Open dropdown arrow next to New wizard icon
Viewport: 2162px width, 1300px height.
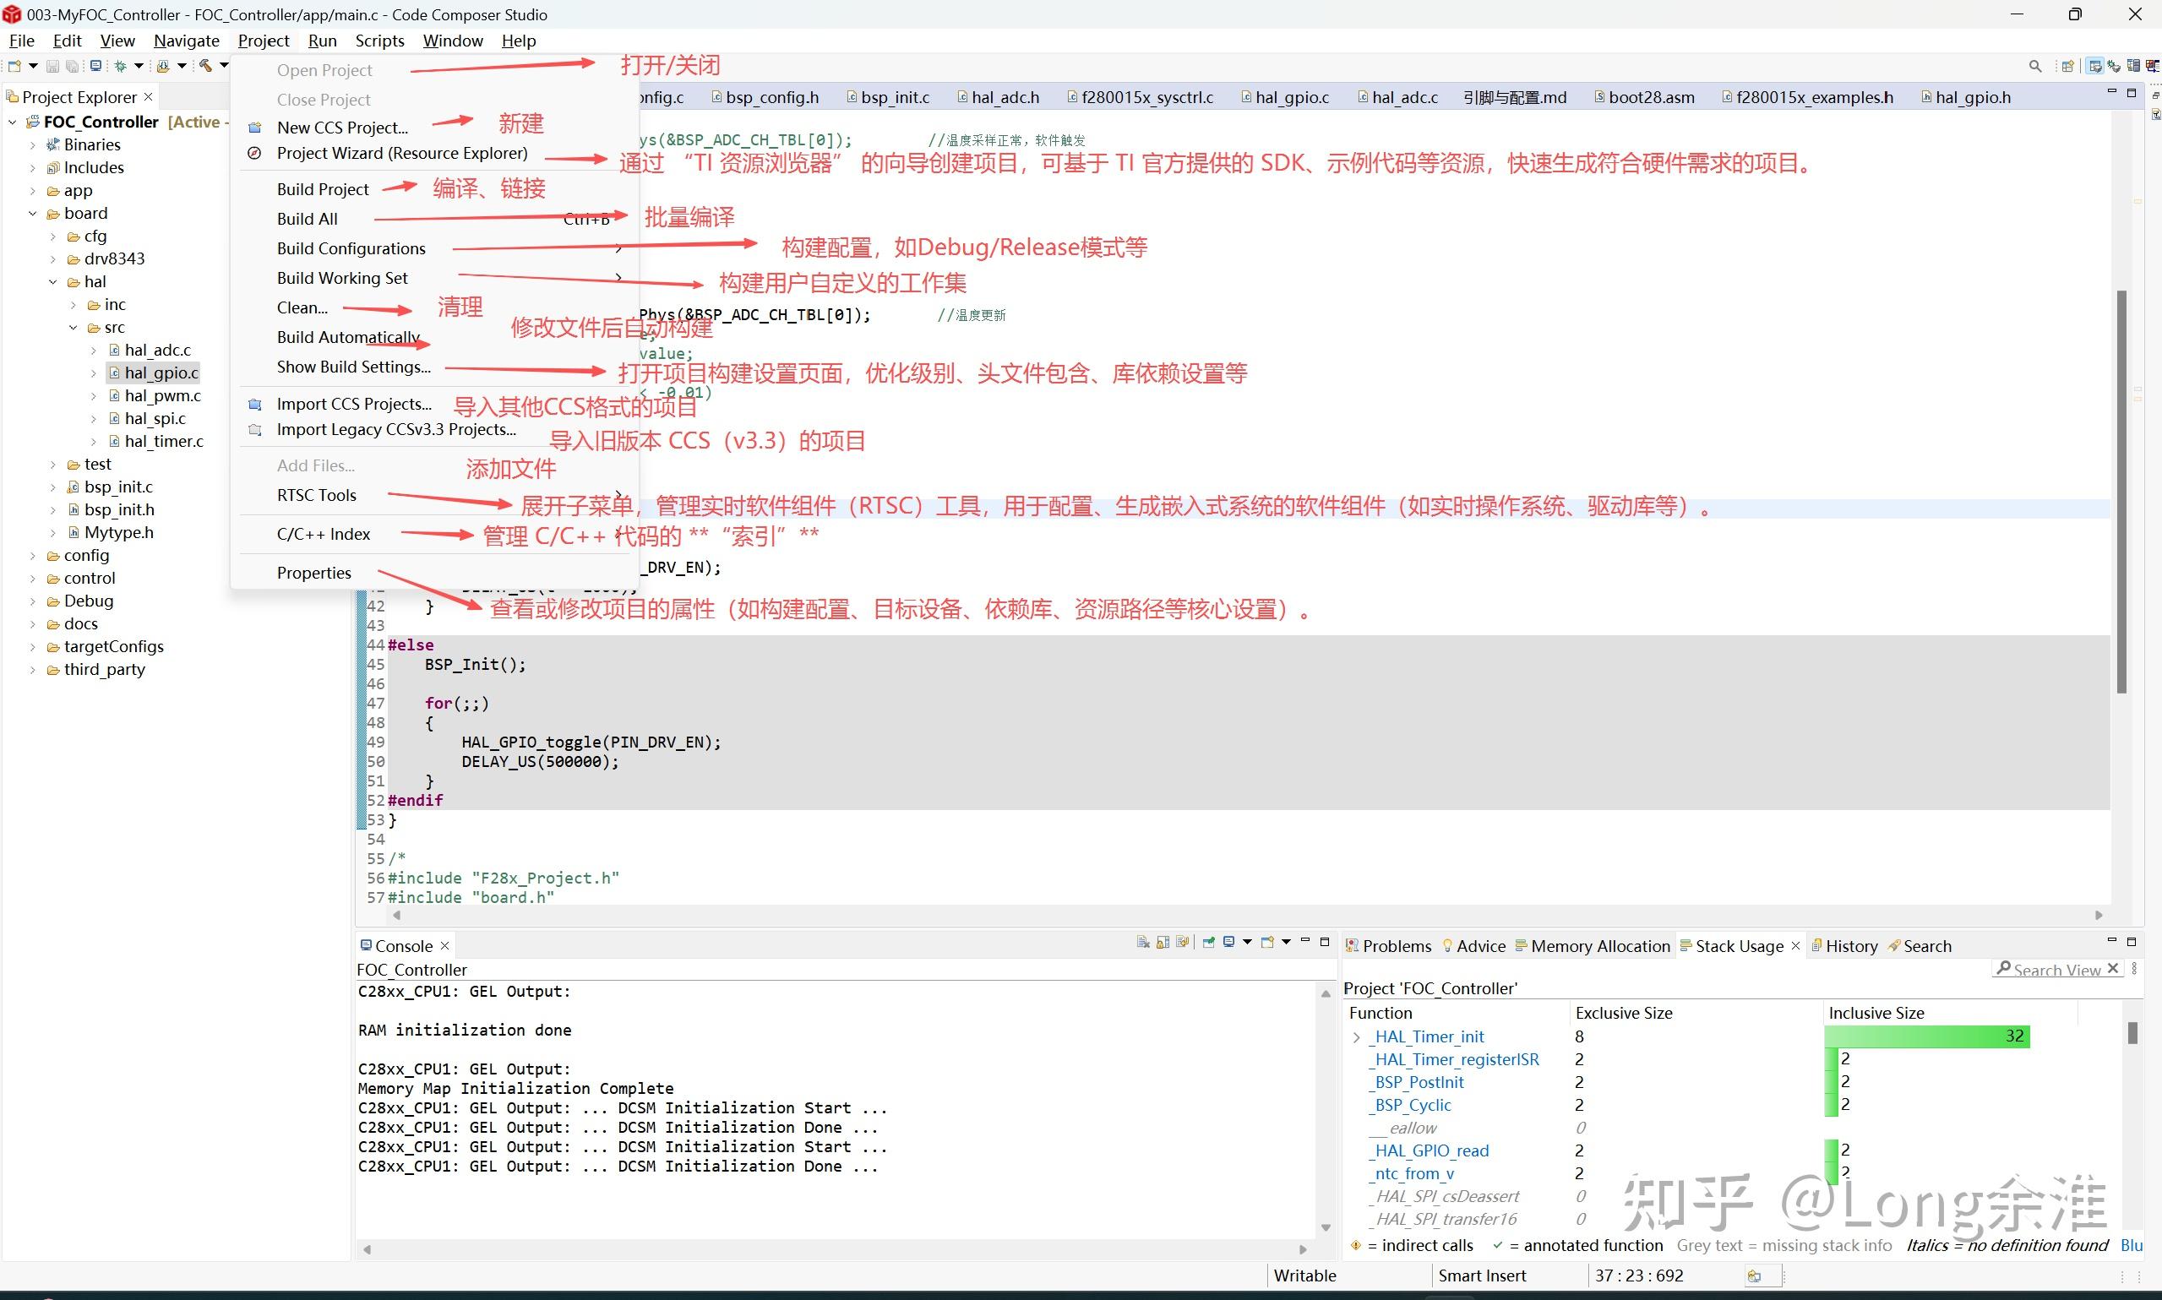33,66
